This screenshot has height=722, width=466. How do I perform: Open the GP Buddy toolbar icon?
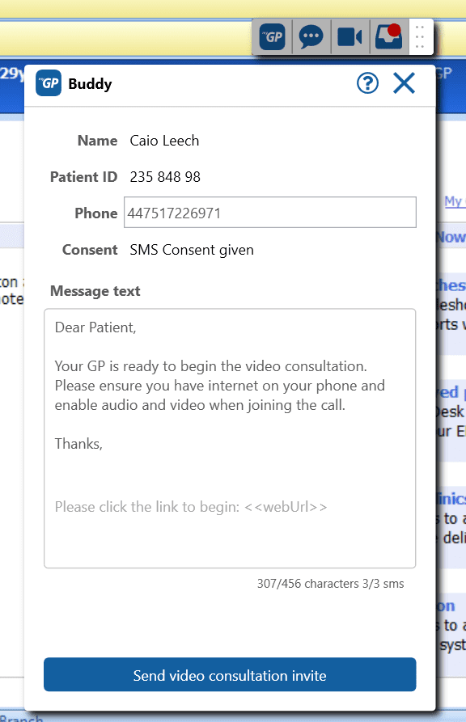[273, 37]
